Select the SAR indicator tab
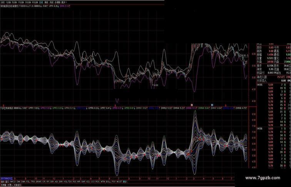291x187 pixels. point(83,182)
